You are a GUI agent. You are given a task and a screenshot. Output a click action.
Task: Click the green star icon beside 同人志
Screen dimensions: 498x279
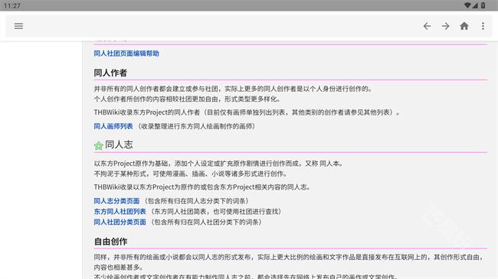[x=99, y=145]
